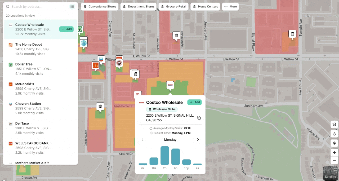Click the Dollar Tree map marker
Screen dimensions: 339x181
click(x=80, y=30)
